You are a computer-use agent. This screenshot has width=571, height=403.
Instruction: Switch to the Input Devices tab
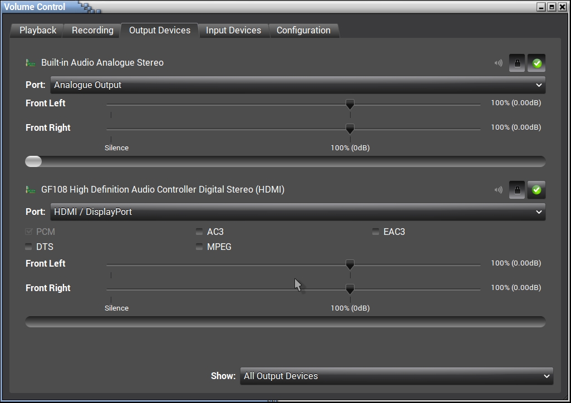pos(233,31)
